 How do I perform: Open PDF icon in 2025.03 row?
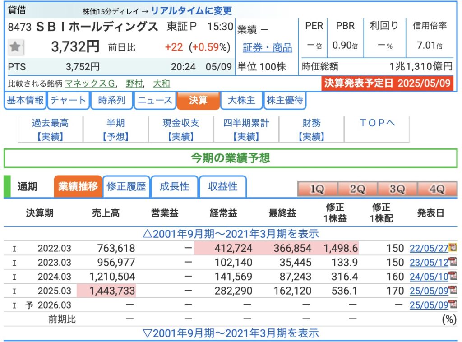coord(453,290)
